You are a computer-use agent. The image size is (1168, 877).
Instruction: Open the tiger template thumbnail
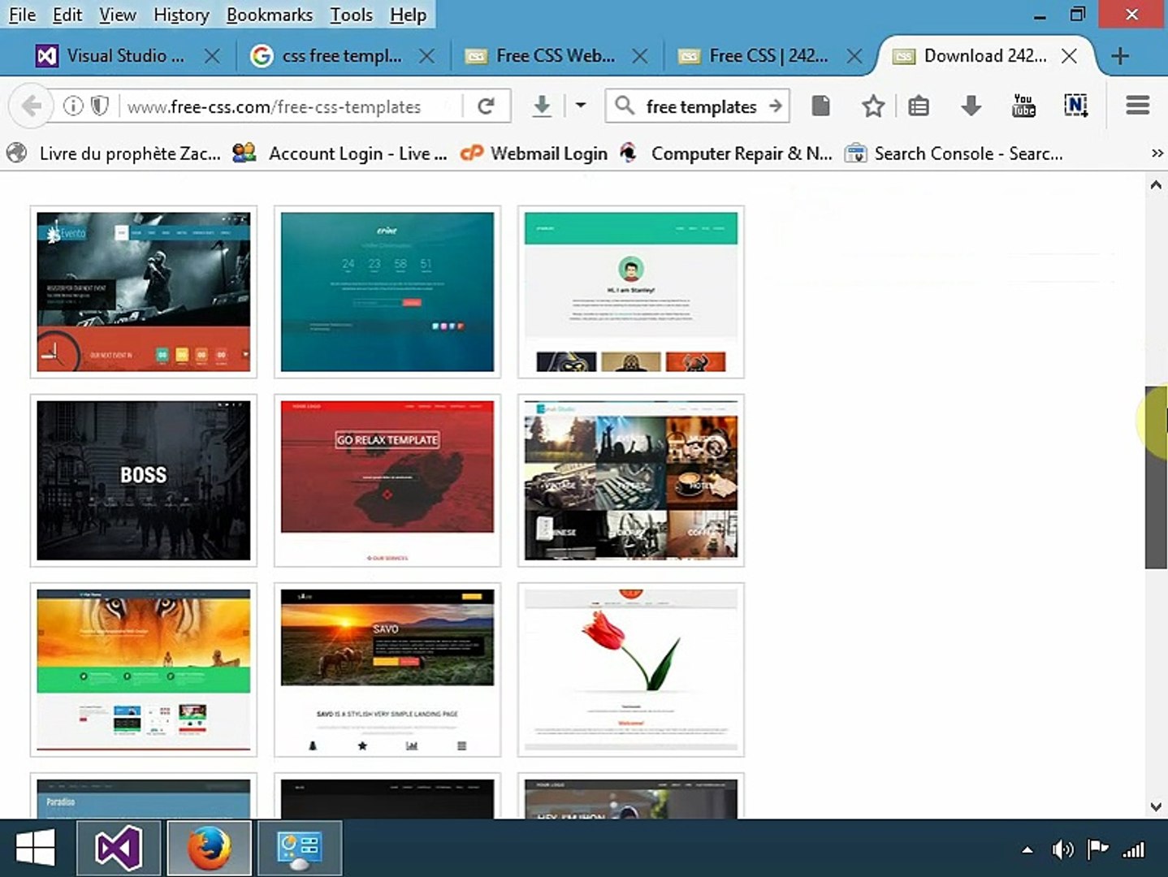(x=144, y=669)
